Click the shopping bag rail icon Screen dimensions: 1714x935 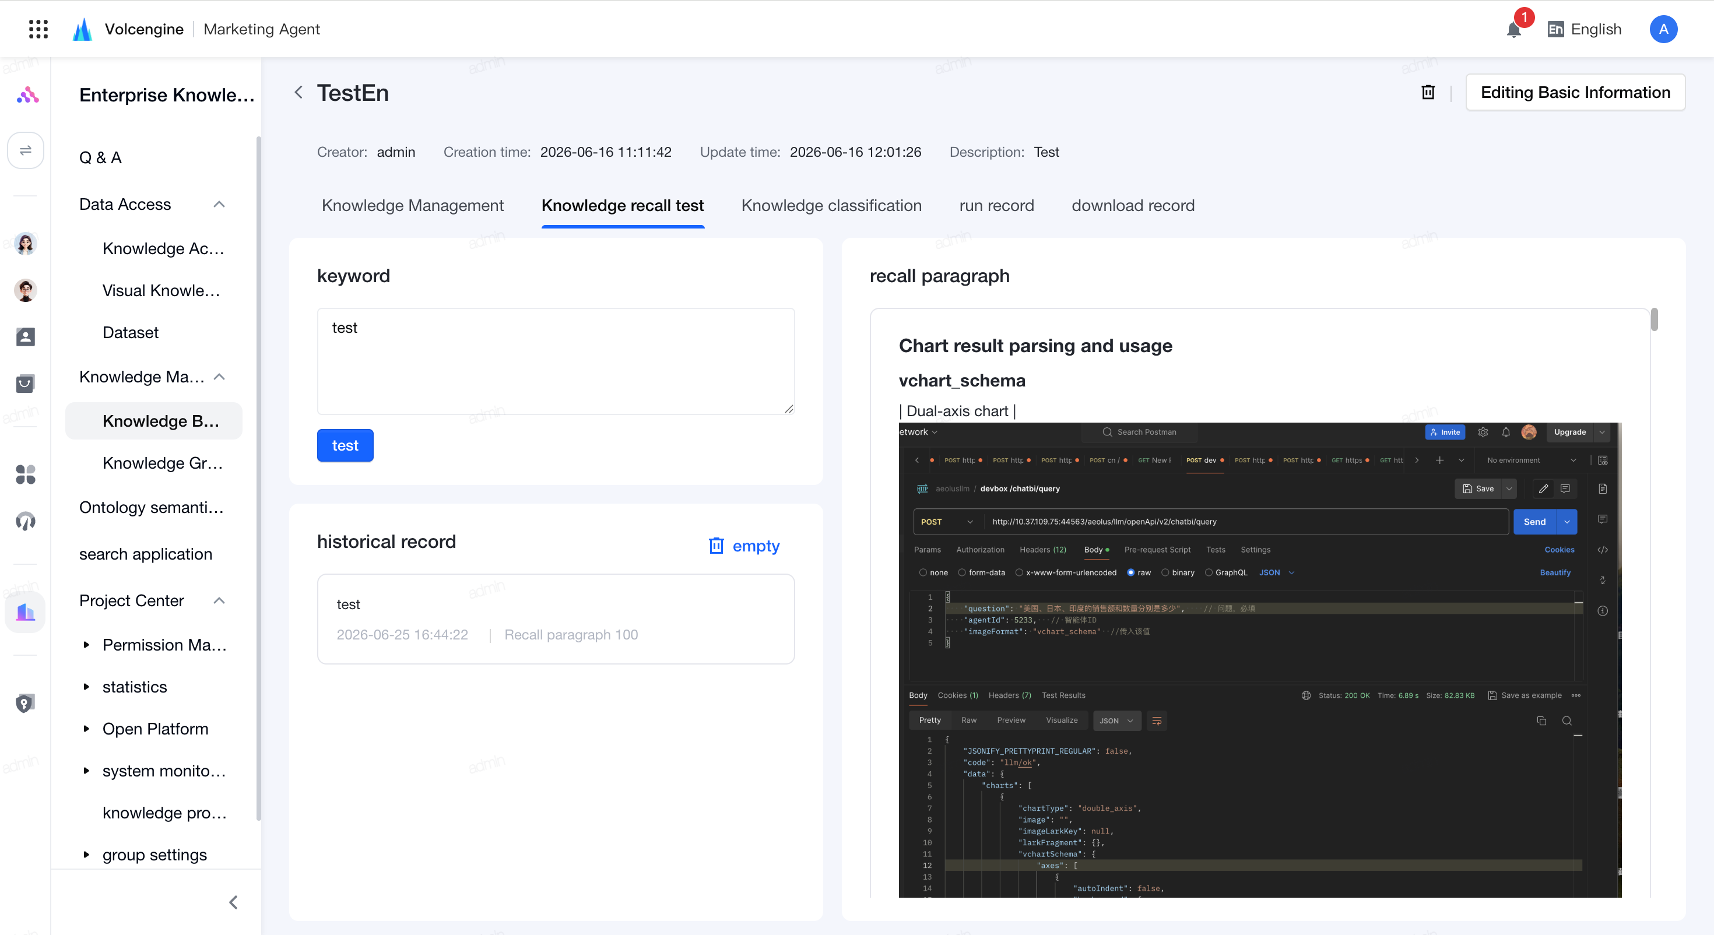coord(25,384)
